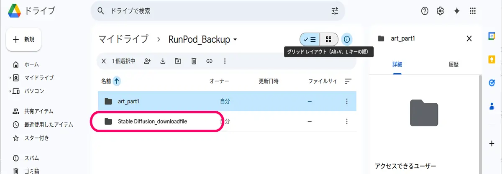Sort by 名前 column header
The height and width of the screenshot is (174, 502).
tap(106, 81)
